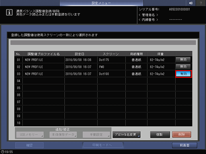Click the clock icon in the status bar
The width and height of the screenshot is (206, 154).
click(x=3, y=152)
